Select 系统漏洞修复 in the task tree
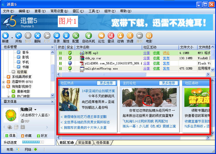The image size is (216, 154). 22,77
